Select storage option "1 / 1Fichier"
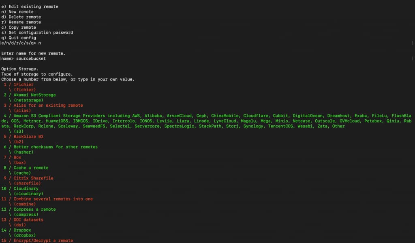This screenshot has width=415, height=243. pos(18,85)
